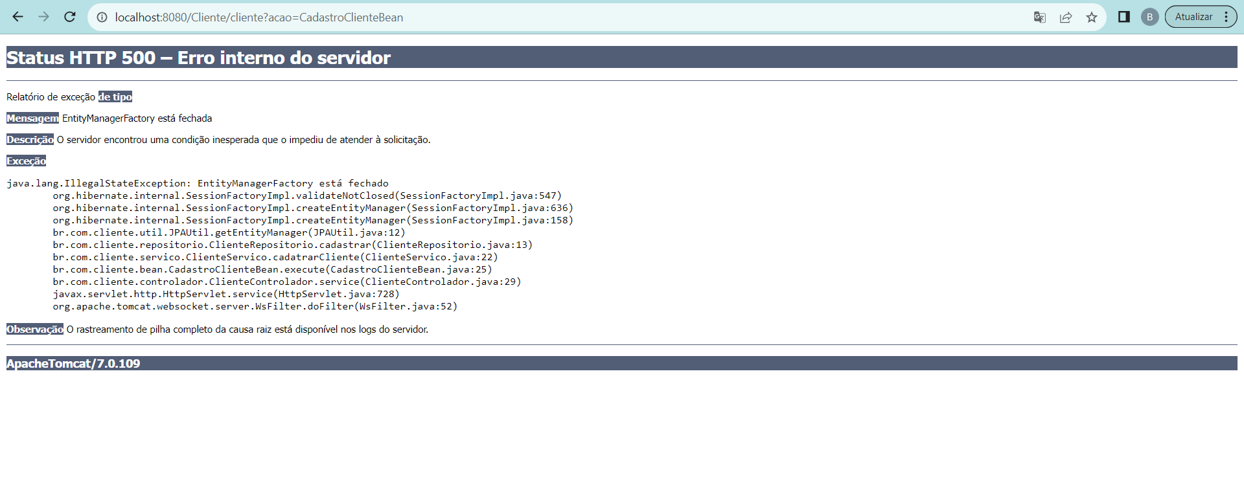
Task: Click the validateNotClosed stack trace line
Action: (307, 196)
